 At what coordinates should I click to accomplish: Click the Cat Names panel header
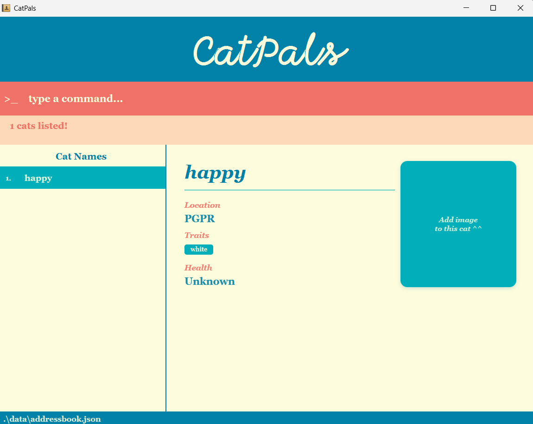[x=81, y=156]
